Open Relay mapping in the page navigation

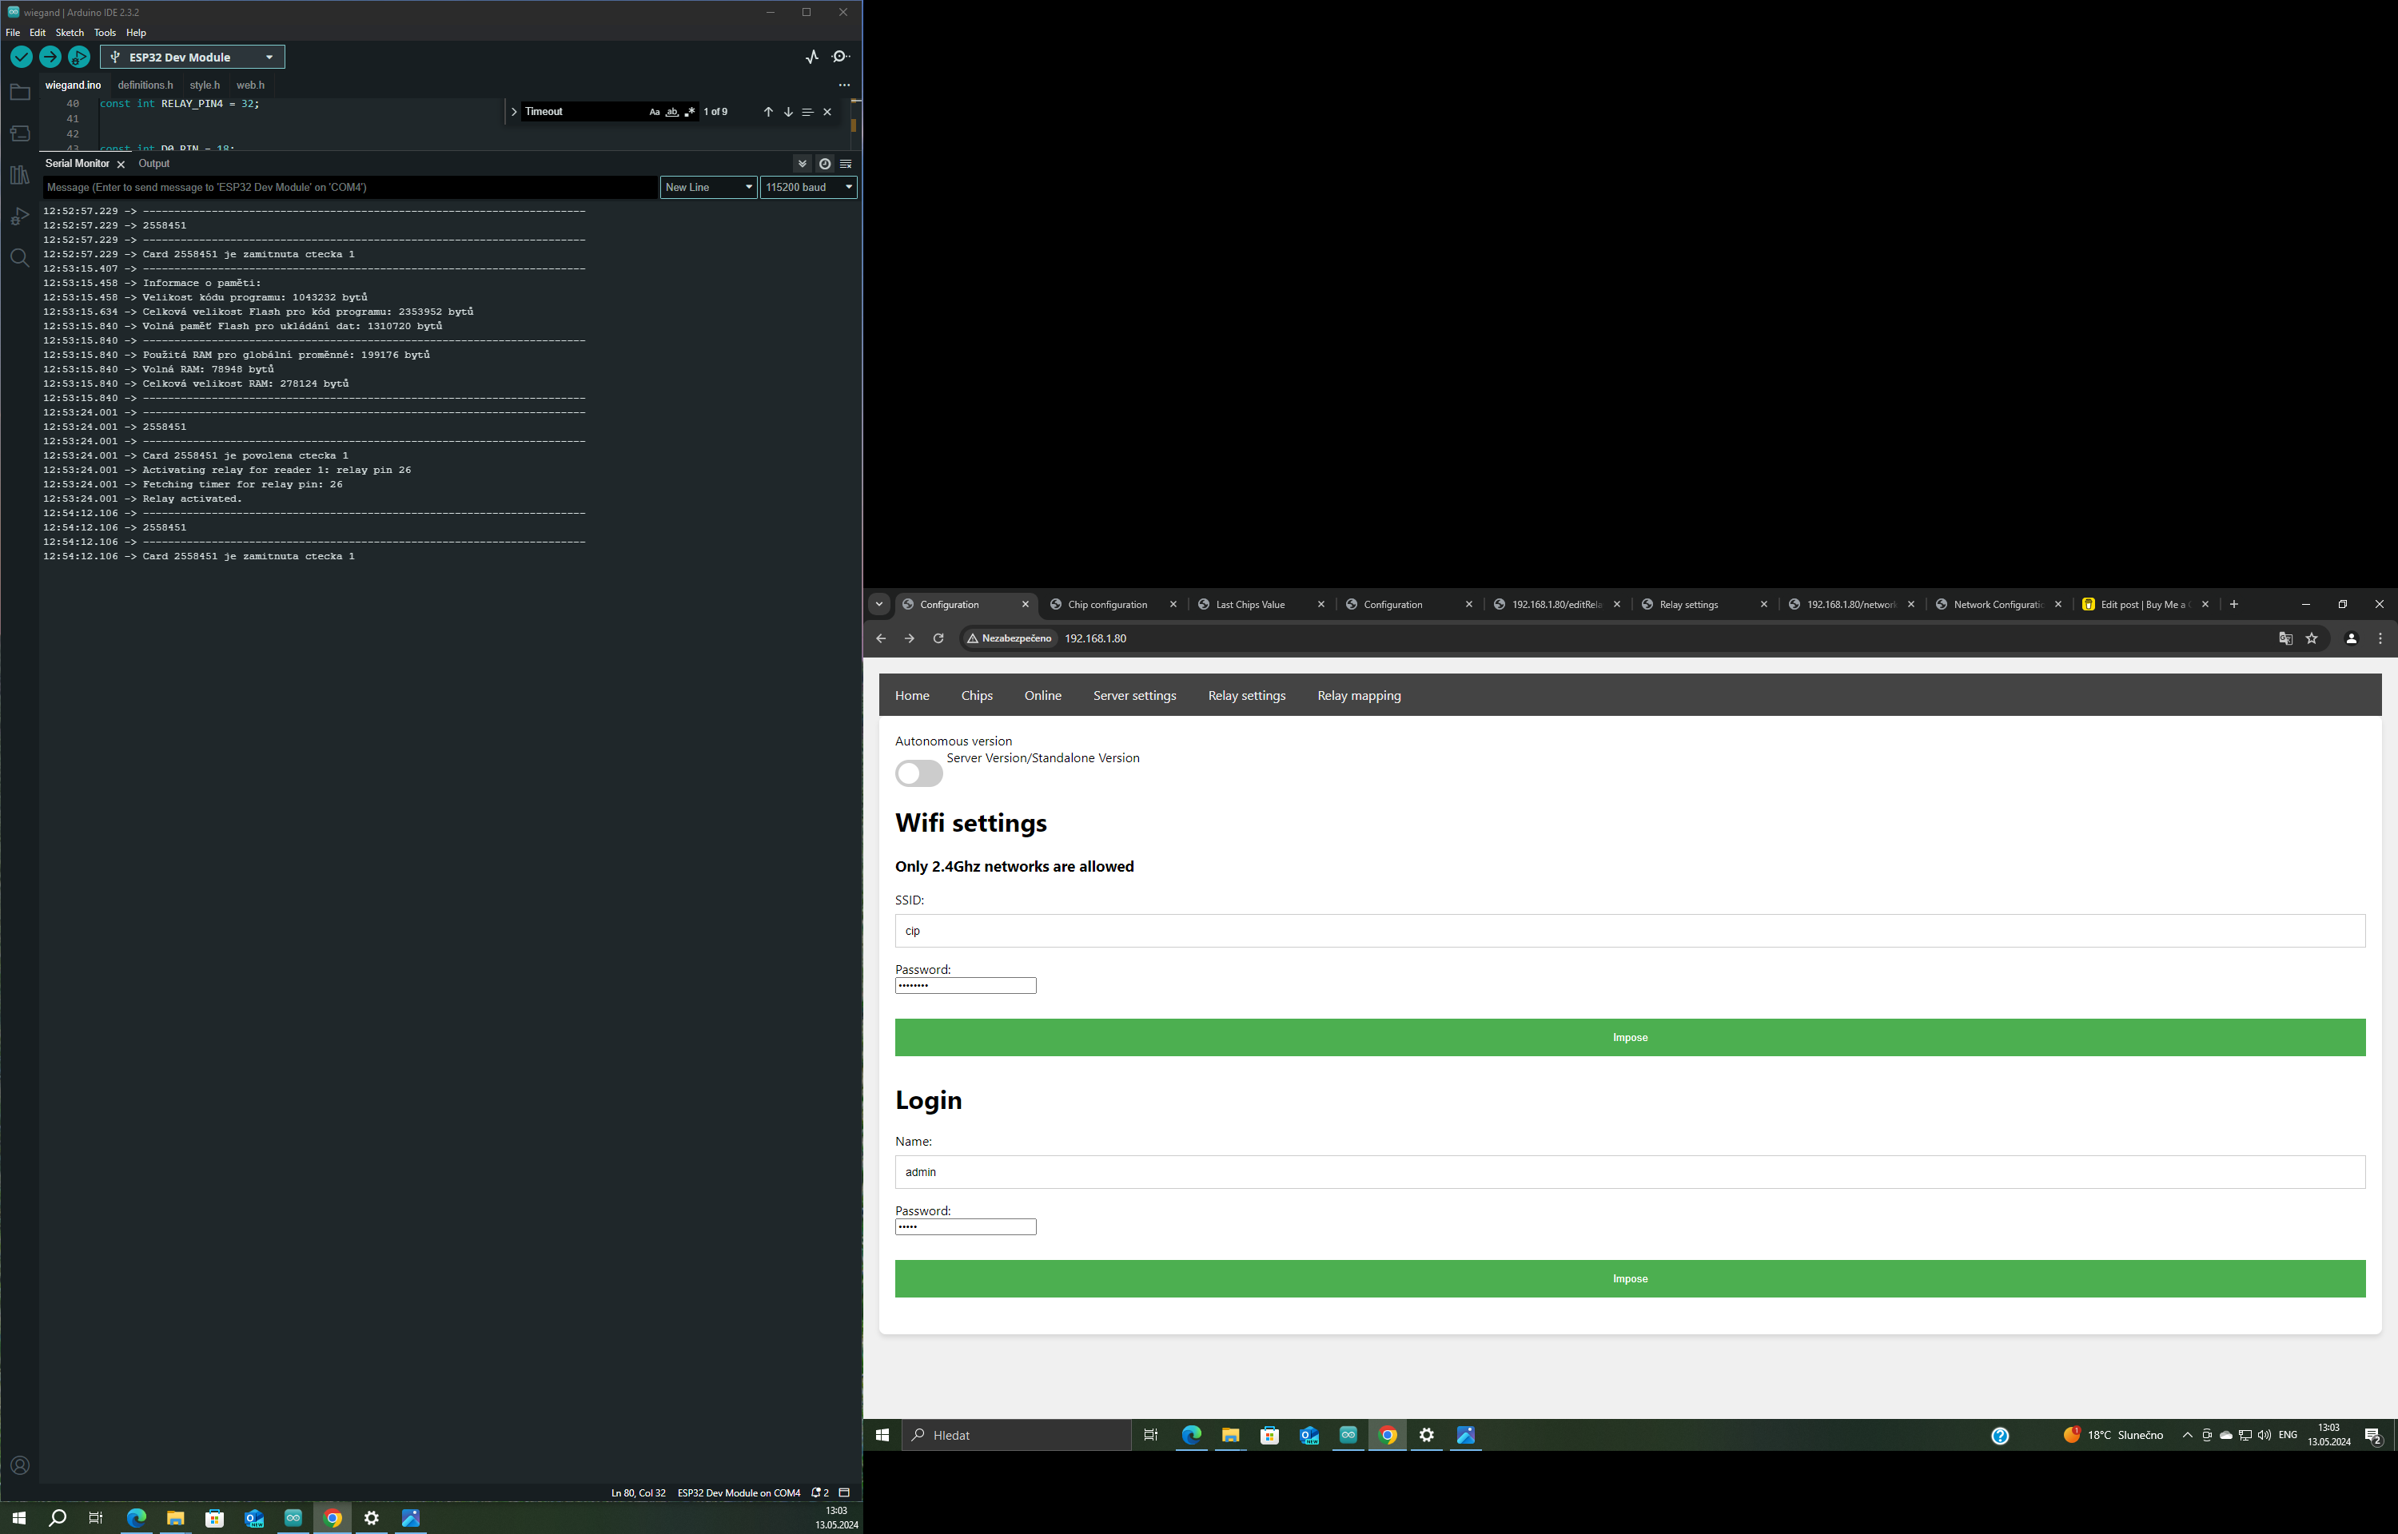[1359, 696]
